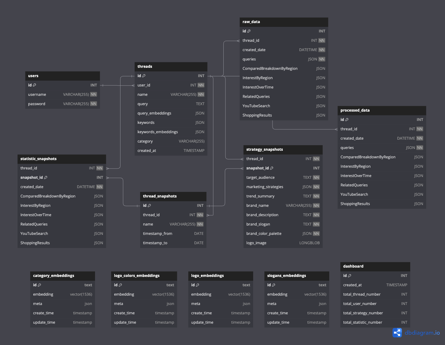The image size is (445, 345).
Task: Click the key icon next to snapshot_id in statistic_snapshots
Action: click(46, 177)
